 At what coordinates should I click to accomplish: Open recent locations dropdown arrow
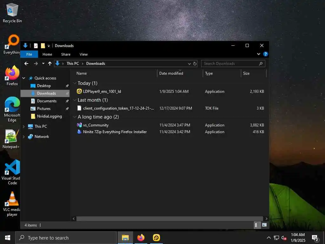point(43,64)
